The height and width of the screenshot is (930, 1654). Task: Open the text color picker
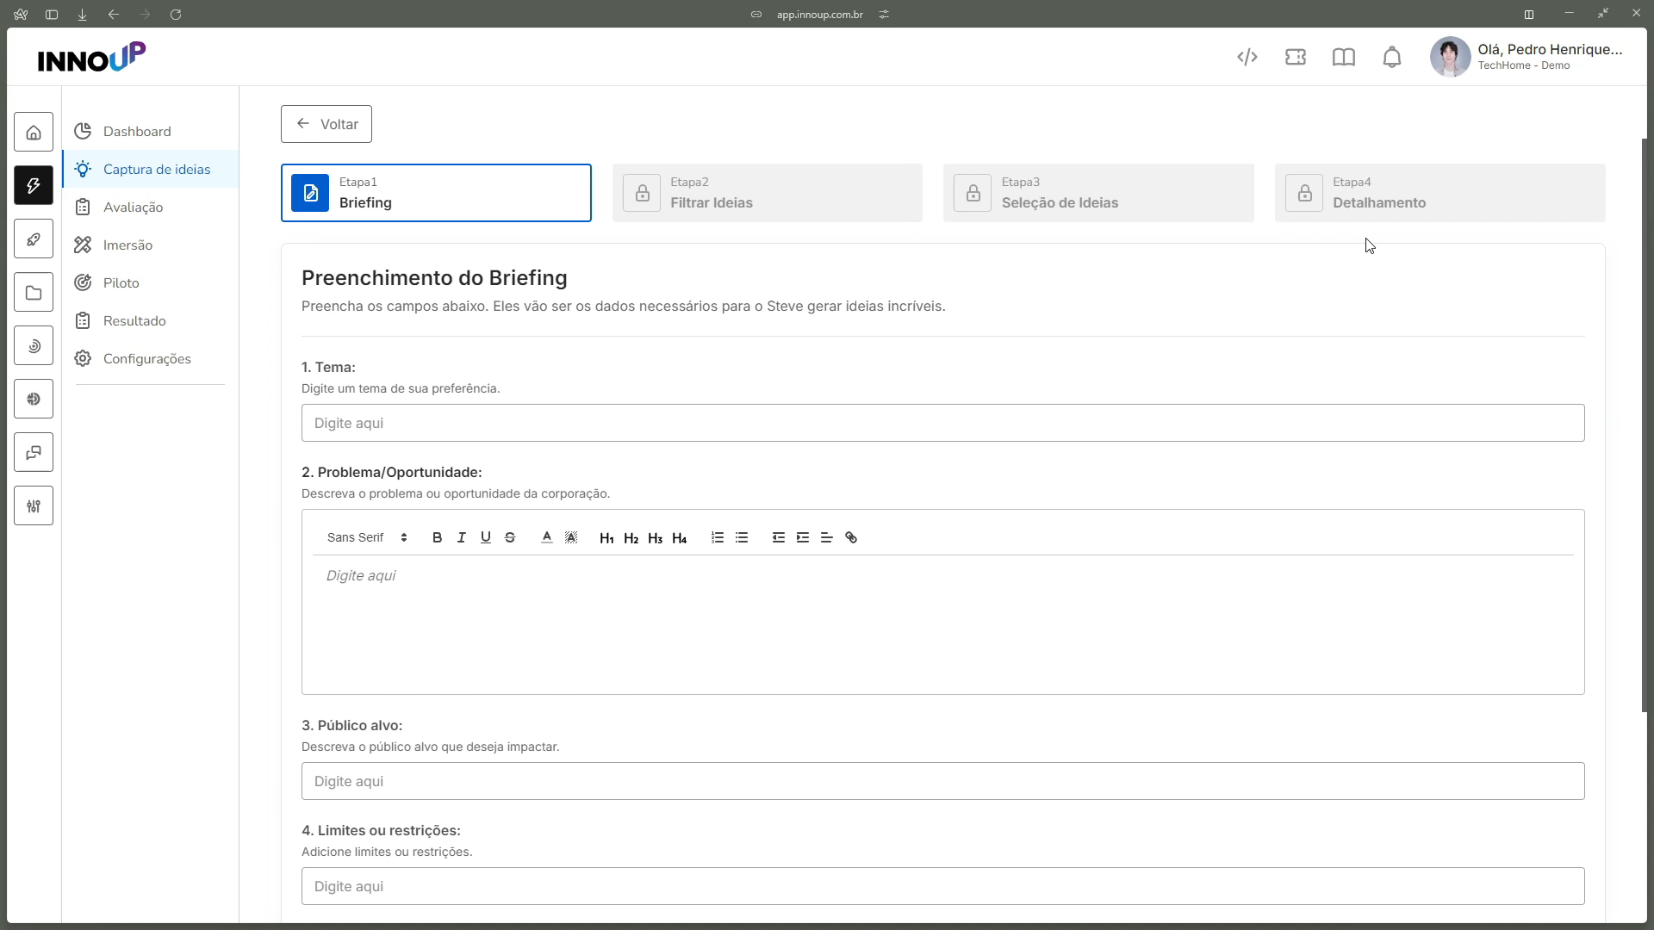[546, 537]
